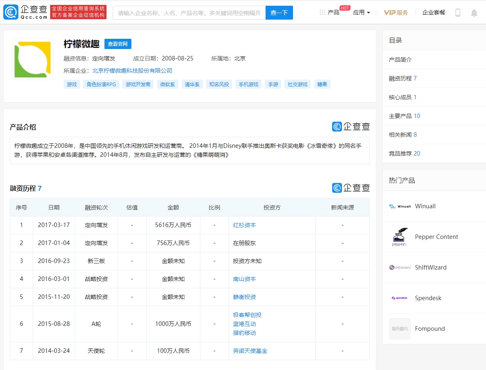
Task: Click the 查看官网 button
Action: (118, 44)
